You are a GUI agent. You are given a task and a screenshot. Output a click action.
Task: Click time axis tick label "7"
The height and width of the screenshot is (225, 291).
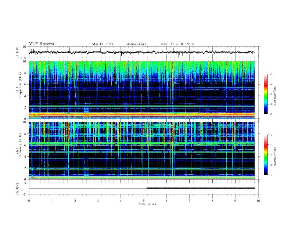pyautogui.click(x=190, y=201)
